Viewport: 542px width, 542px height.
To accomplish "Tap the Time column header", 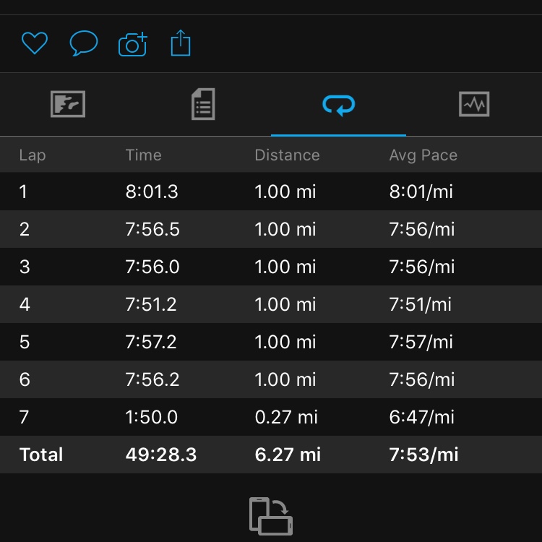I will pyautogui.click(x=143, y=155).
